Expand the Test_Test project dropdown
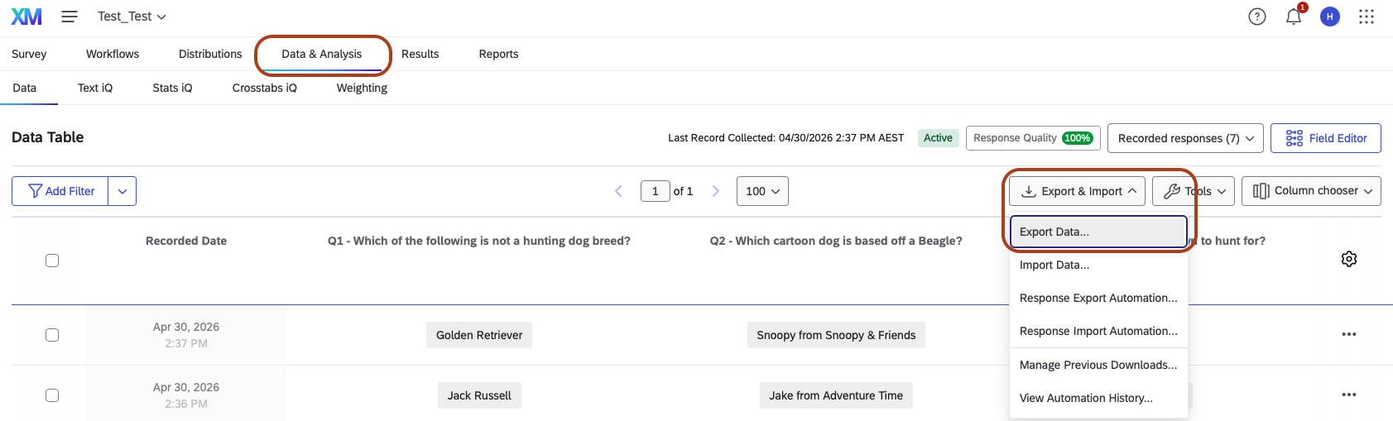This screenshot has width=1393, height=421. click(132, 17)
